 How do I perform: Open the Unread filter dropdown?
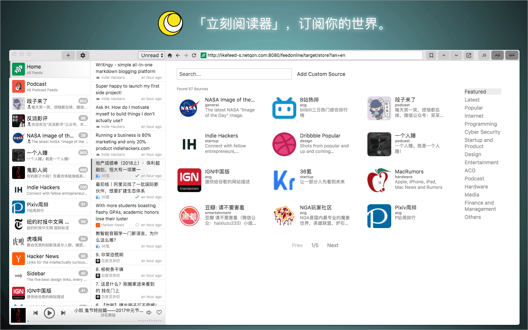[151, 55]
